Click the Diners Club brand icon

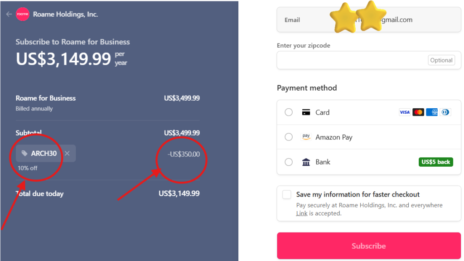pyautogui.click(x=445, y=112)
